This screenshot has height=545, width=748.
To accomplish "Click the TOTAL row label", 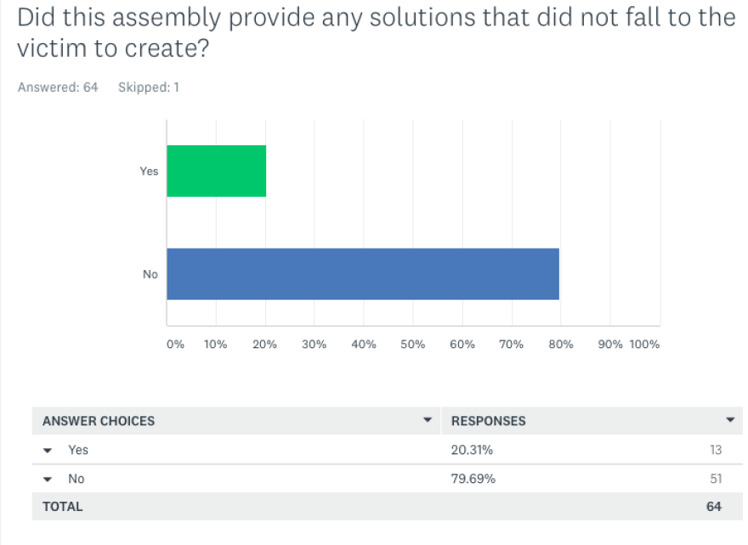I will click(63, 507).
